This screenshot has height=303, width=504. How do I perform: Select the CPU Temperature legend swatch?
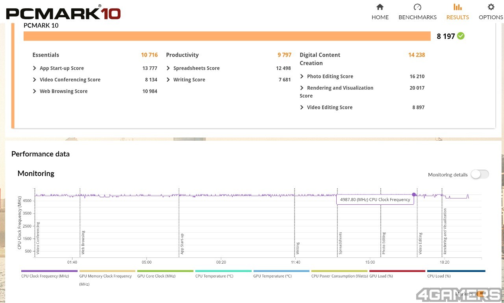(223, 271)
